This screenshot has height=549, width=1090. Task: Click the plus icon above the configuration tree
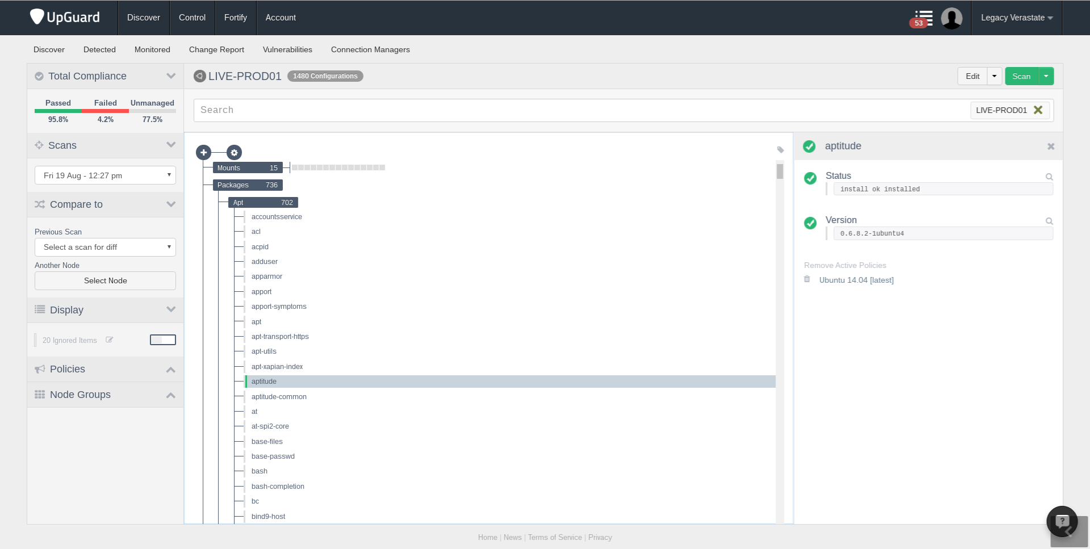coord(203,152)
